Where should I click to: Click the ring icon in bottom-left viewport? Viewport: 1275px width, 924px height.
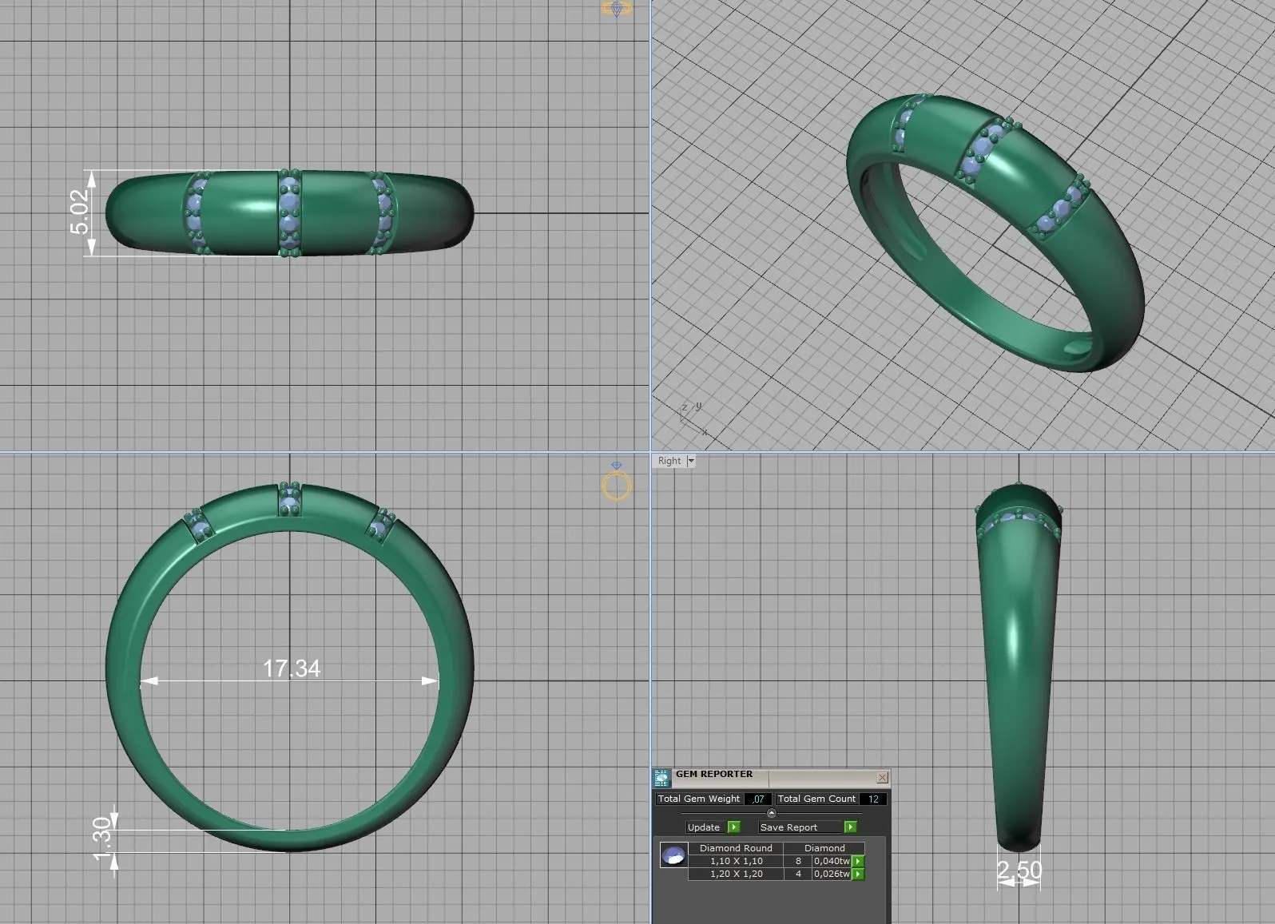point(616,484)
